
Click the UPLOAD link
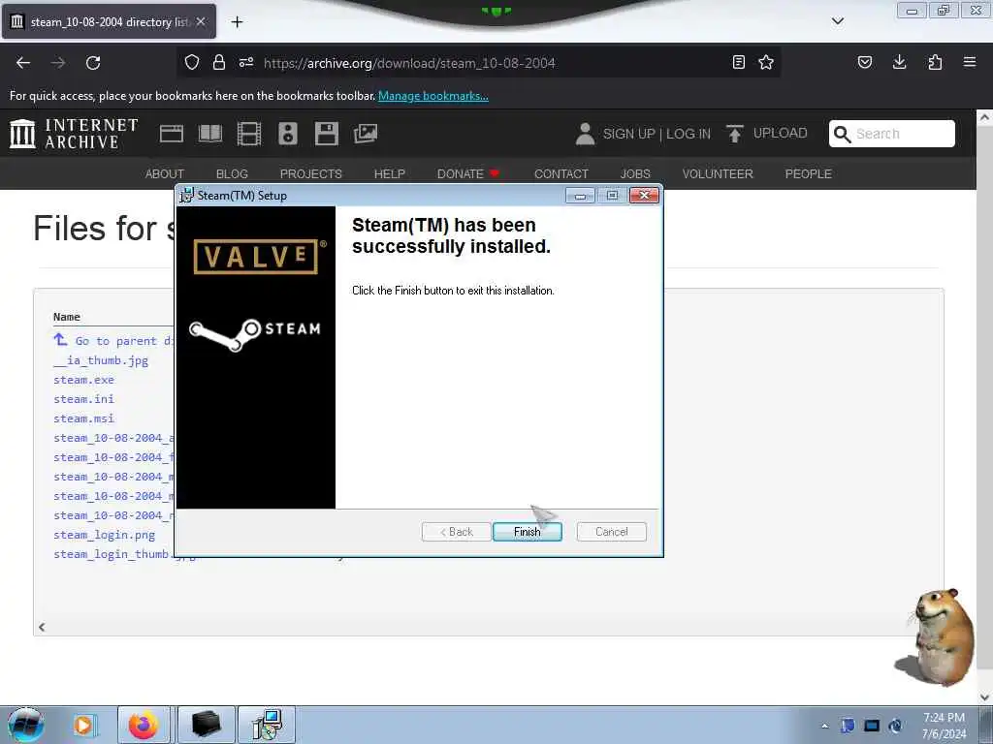click(768, 133)
